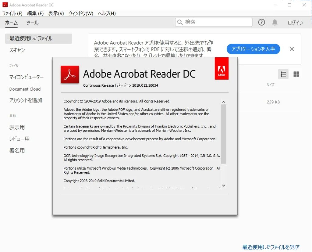Screen dimensions: 312x252
Task: Switch to list view icon
Action: coord(283,74)
